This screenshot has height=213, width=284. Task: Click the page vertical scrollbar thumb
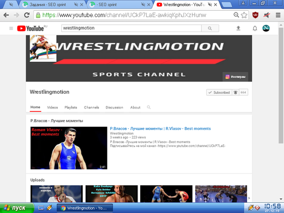(x=281, y=86)
